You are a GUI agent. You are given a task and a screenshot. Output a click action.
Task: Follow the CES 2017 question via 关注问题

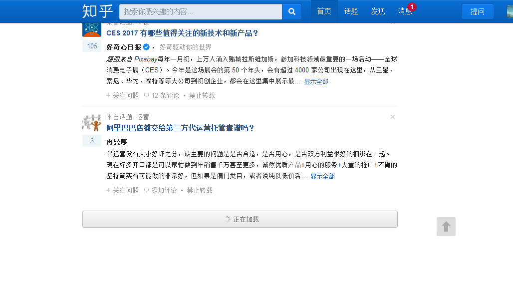pyautogui.click(x=123, y=95)
